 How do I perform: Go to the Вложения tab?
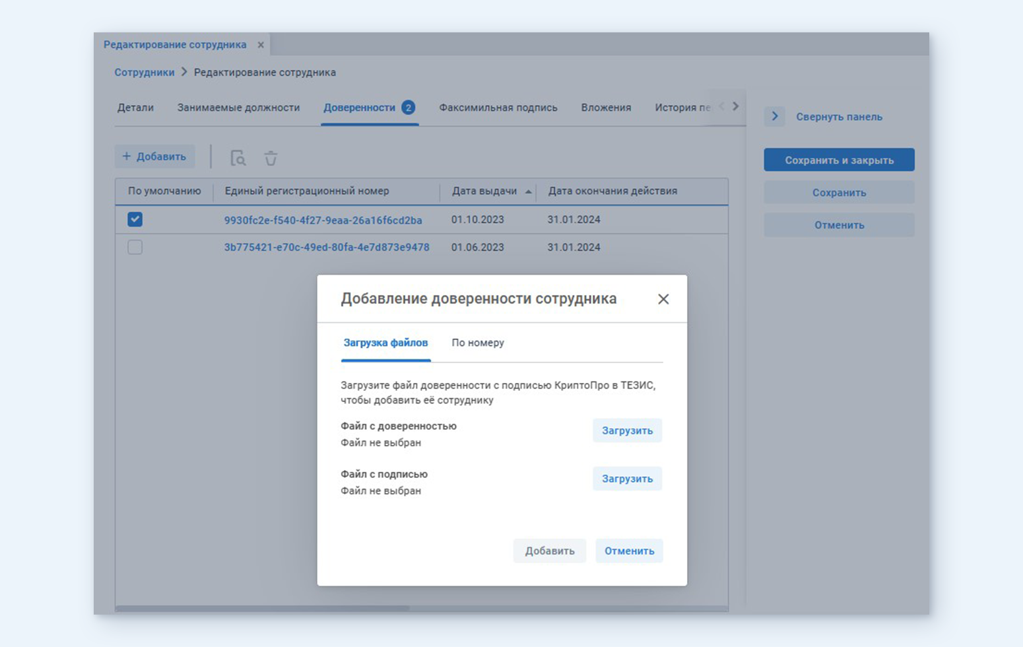606,108
